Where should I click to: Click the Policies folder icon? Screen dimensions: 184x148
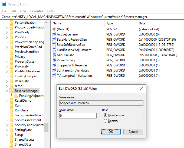tap(11, 37)
